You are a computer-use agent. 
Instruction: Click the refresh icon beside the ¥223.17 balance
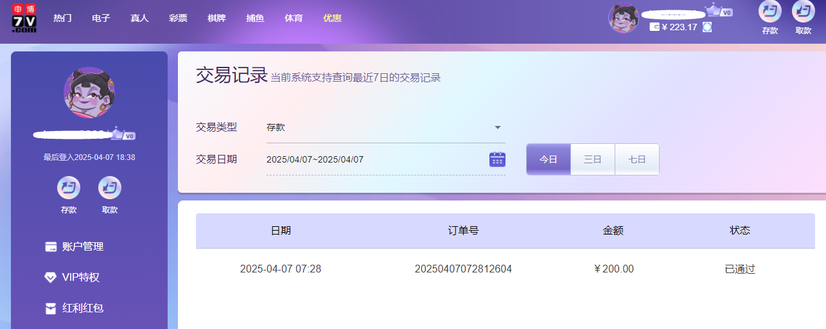(707, 27)
